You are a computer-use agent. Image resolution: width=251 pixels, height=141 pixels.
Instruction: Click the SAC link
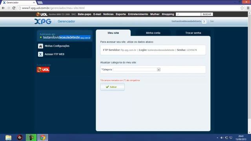coord(74,14)
